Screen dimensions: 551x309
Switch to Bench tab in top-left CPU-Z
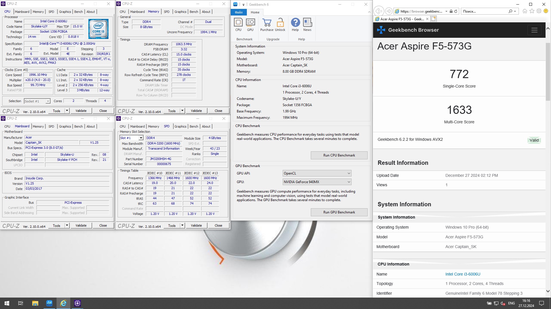(78, 12)
